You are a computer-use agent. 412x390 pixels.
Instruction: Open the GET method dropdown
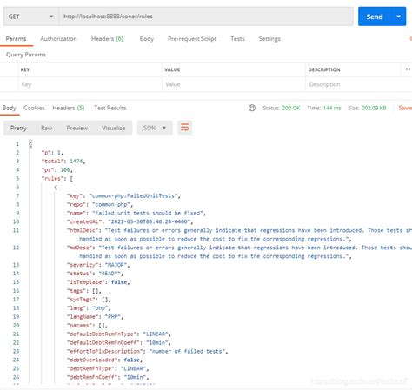[31, 17]
